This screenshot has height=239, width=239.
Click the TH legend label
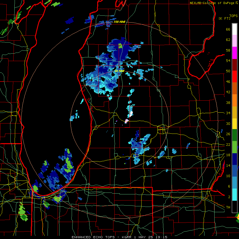tap(228, 207)
